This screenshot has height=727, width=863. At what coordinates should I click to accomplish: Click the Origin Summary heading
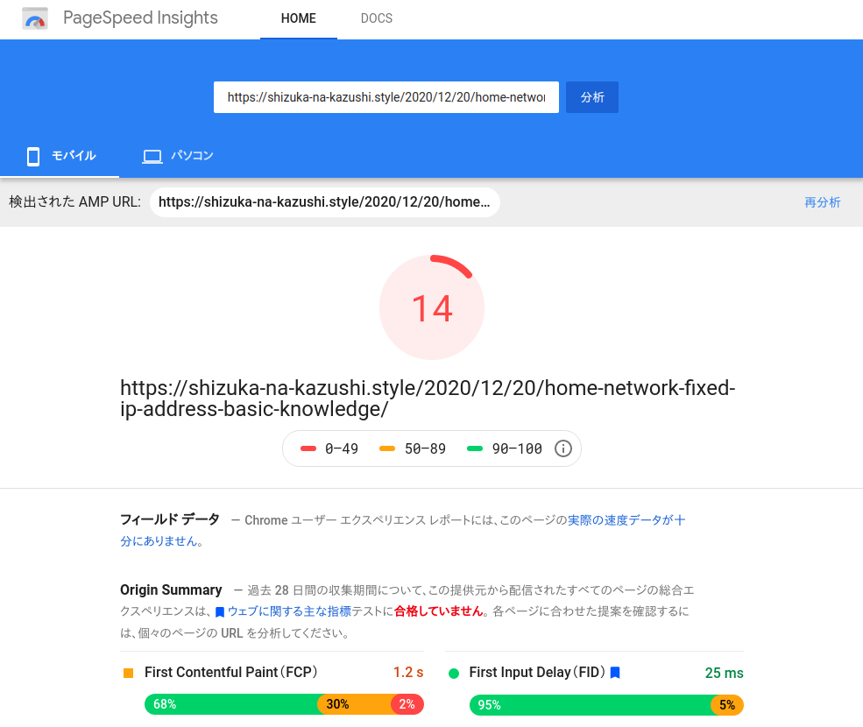pos(171,590)
